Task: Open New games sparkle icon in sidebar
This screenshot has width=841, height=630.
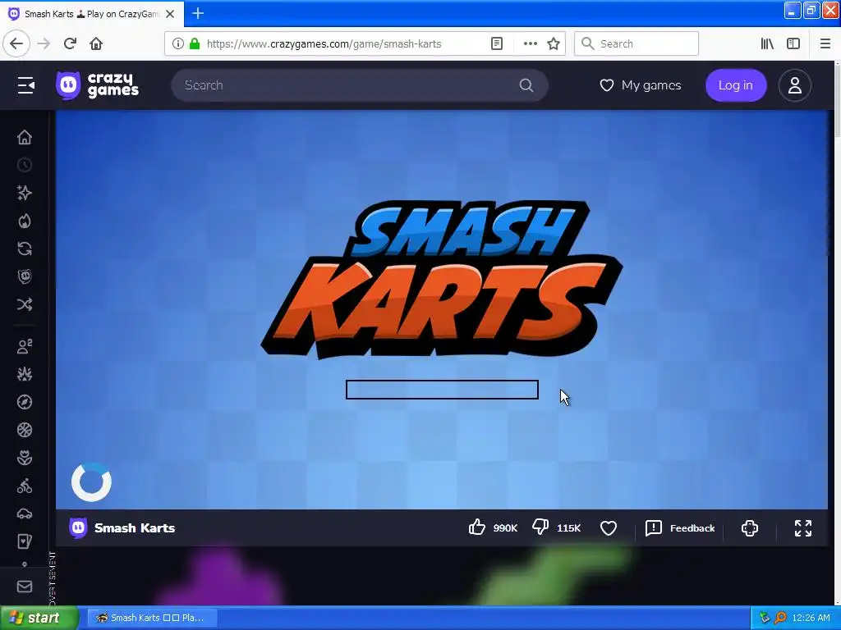Action: (x=25, y=193)
